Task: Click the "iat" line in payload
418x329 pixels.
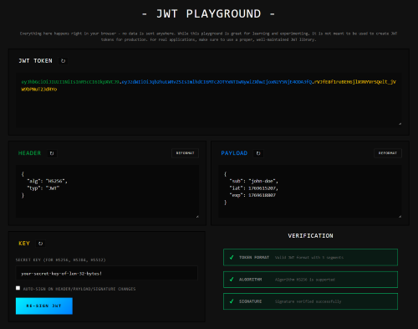Action: tap(253, 188)
